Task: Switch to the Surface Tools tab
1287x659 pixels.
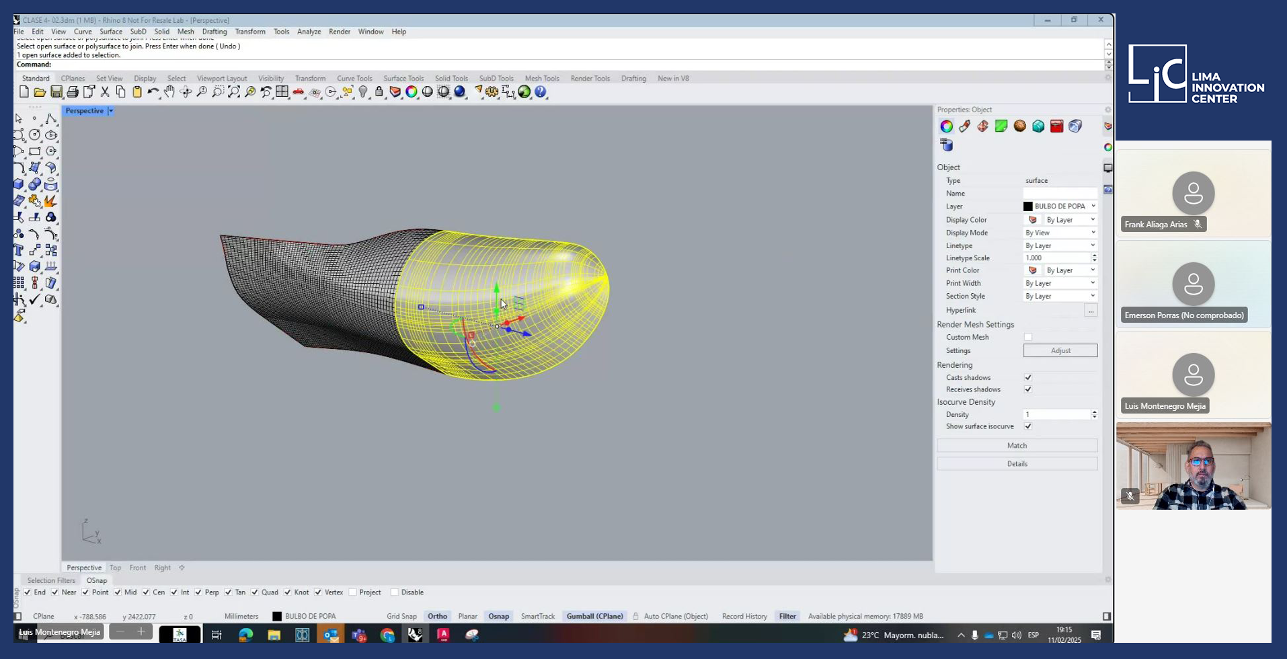Action: coord(403,79)
